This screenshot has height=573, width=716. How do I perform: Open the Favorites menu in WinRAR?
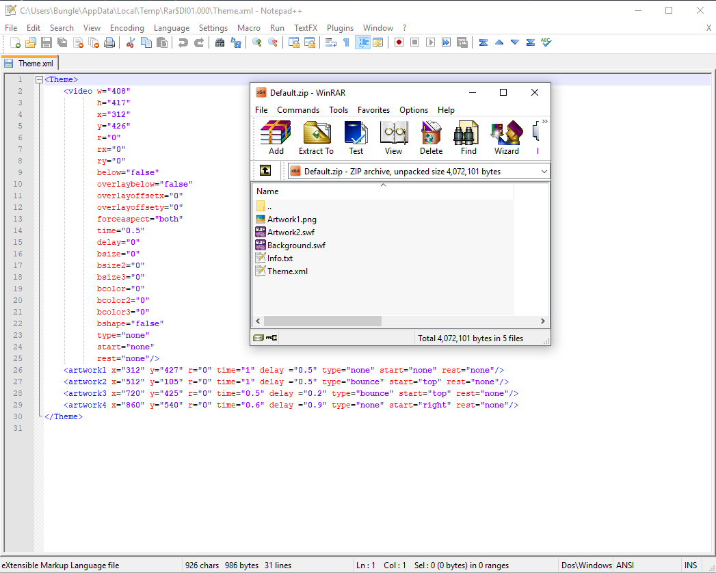coord(373,110)
